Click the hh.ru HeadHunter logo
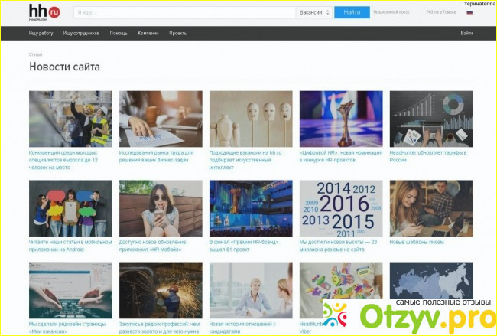 (44, 12)
